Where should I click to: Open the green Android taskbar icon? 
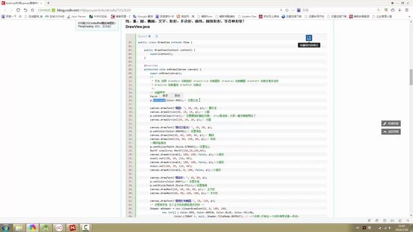pyautogui.click(x=46, y=227)
